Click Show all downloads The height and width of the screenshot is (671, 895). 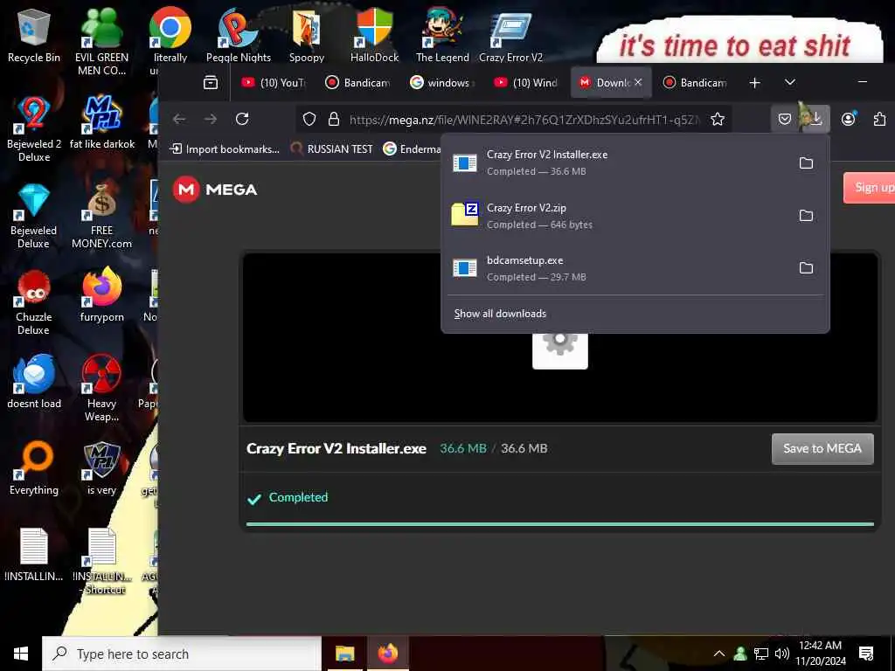pyautogui.click(x=500, y=314)
